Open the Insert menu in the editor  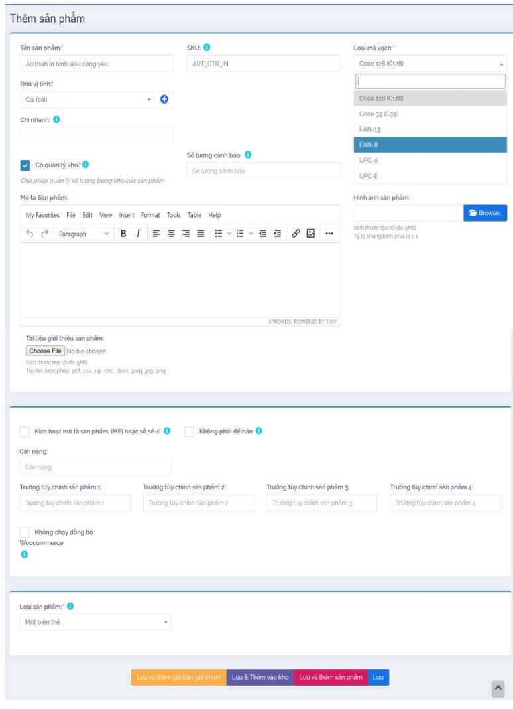(127, 215)
